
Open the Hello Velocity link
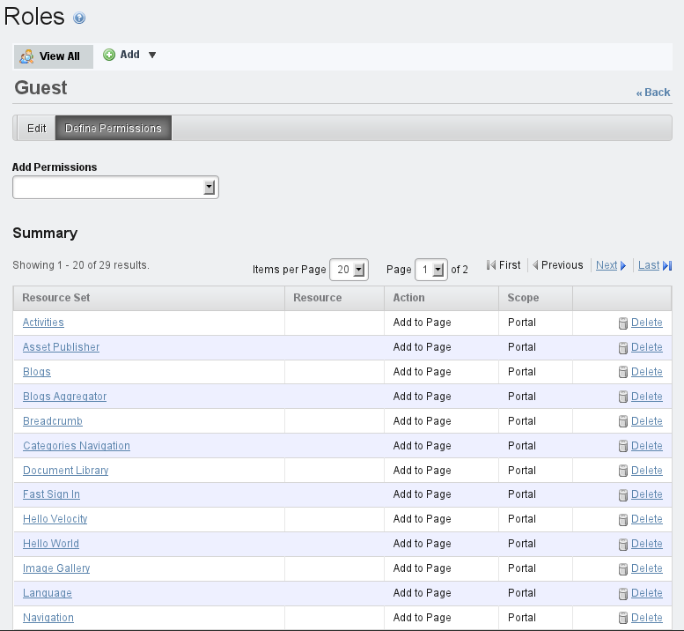[55, 519]
